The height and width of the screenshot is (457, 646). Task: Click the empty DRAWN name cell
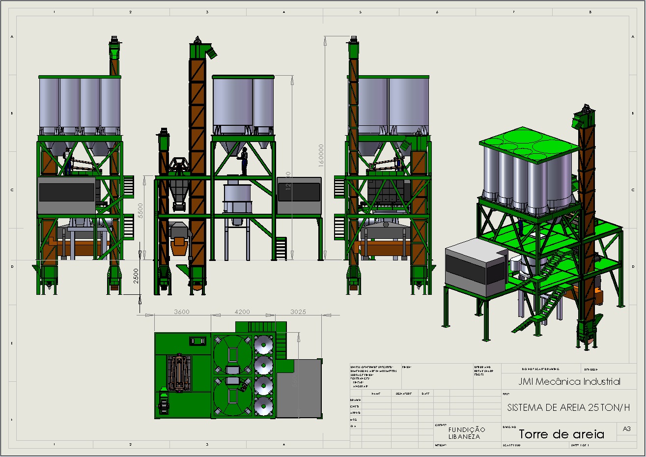point(376,400)
